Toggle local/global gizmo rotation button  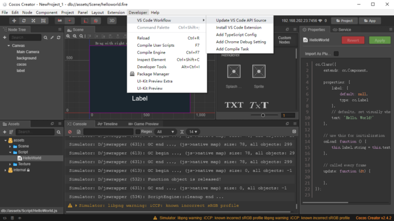[70, 21]
